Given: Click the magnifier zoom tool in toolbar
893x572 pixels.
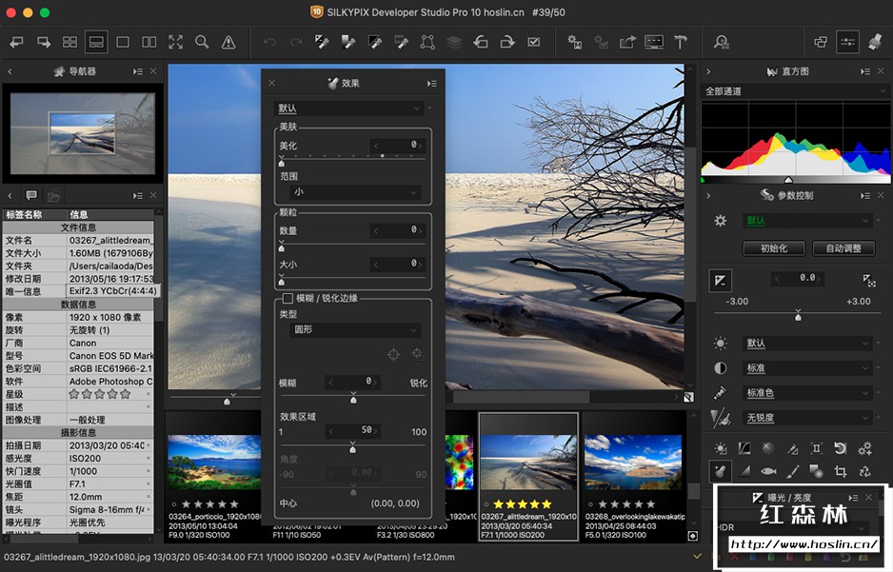Looking at the screenshot, I should pyautogui.click(x=202, y=42).
